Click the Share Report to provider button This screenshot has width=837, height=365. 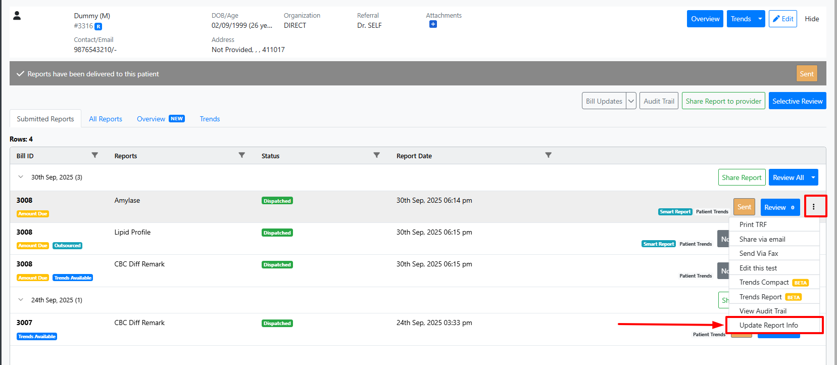coord(723,101)
